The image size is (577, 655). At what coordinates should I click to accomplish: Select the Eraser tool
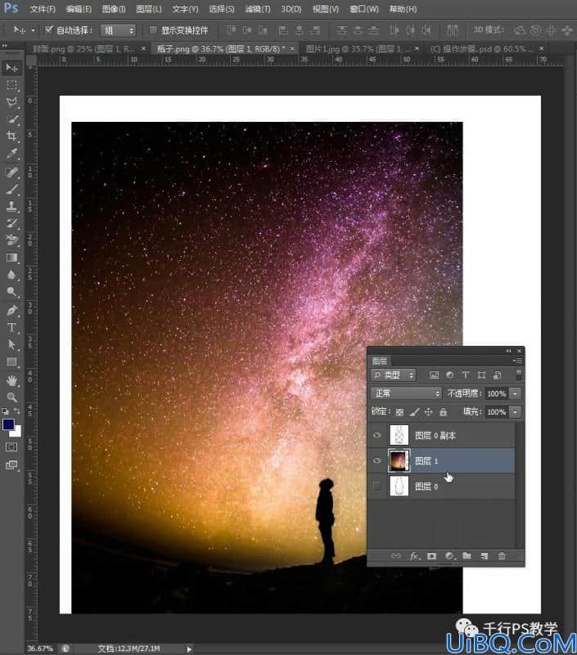(11, 240)
